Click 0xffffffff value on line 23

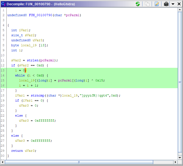tap(44, 121)
